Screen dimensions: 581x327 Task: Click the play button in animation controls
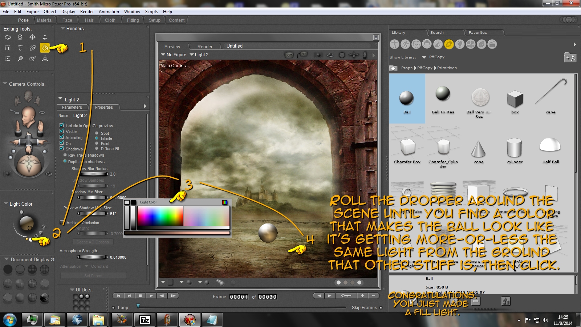151,296
